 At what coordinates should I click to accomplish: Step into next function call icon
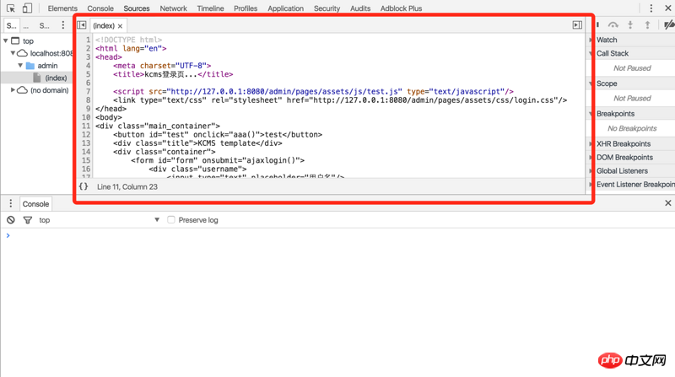tap(630, 25)
